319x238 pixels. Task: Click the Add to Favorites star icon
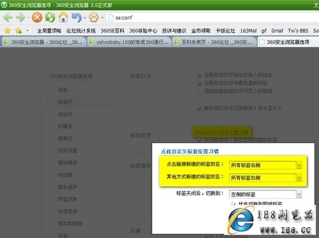18,31
